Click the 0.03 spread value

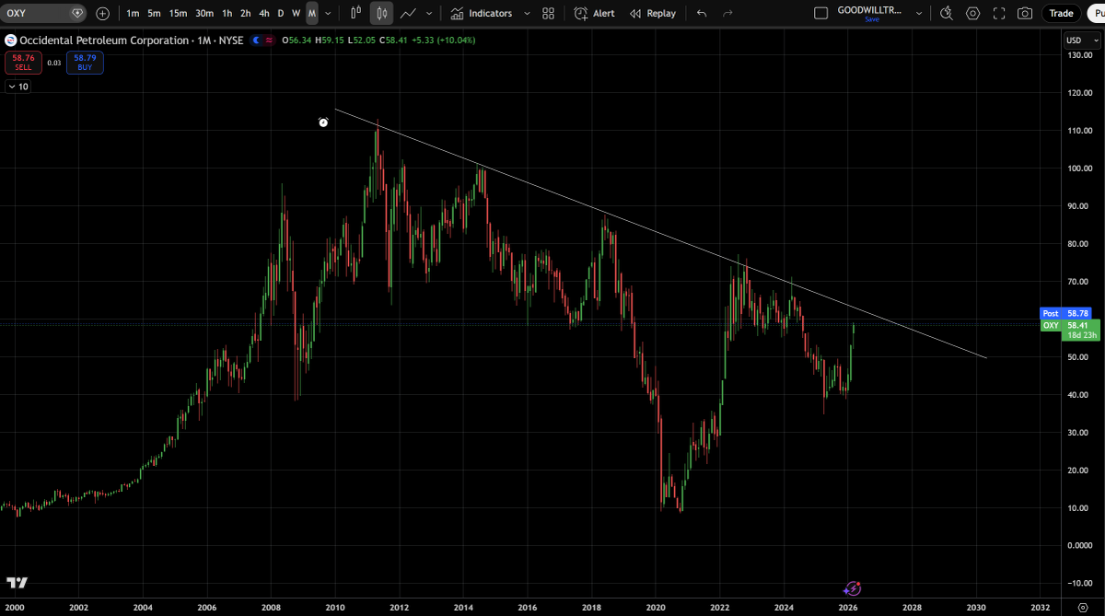coord(53,63)
